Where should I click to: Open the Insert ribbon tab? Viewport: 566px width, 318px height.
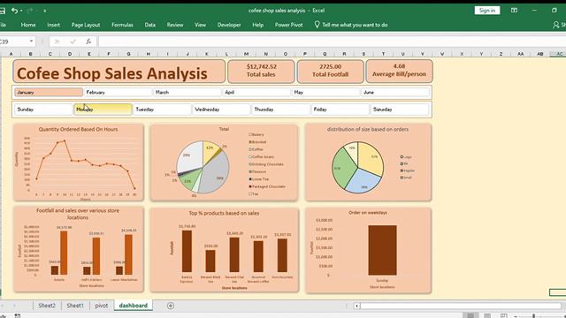[53, 25]
